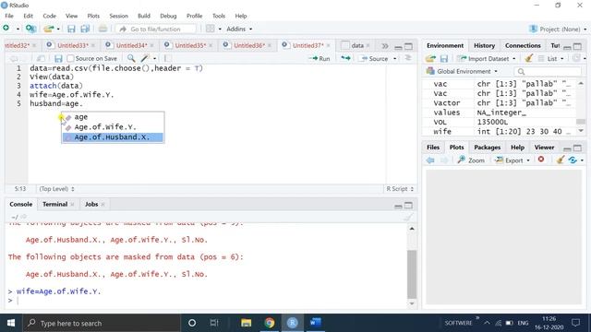591x332 pixels.
Task: Click the taskbar search box
Action: tap(102, 323)
